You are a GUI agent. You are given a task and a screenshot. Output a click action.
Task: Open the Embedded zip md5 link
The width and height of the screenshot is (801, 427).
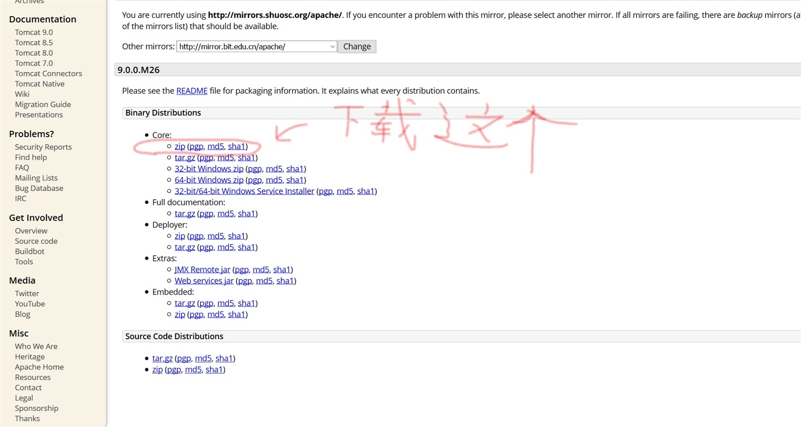(216, 315)
